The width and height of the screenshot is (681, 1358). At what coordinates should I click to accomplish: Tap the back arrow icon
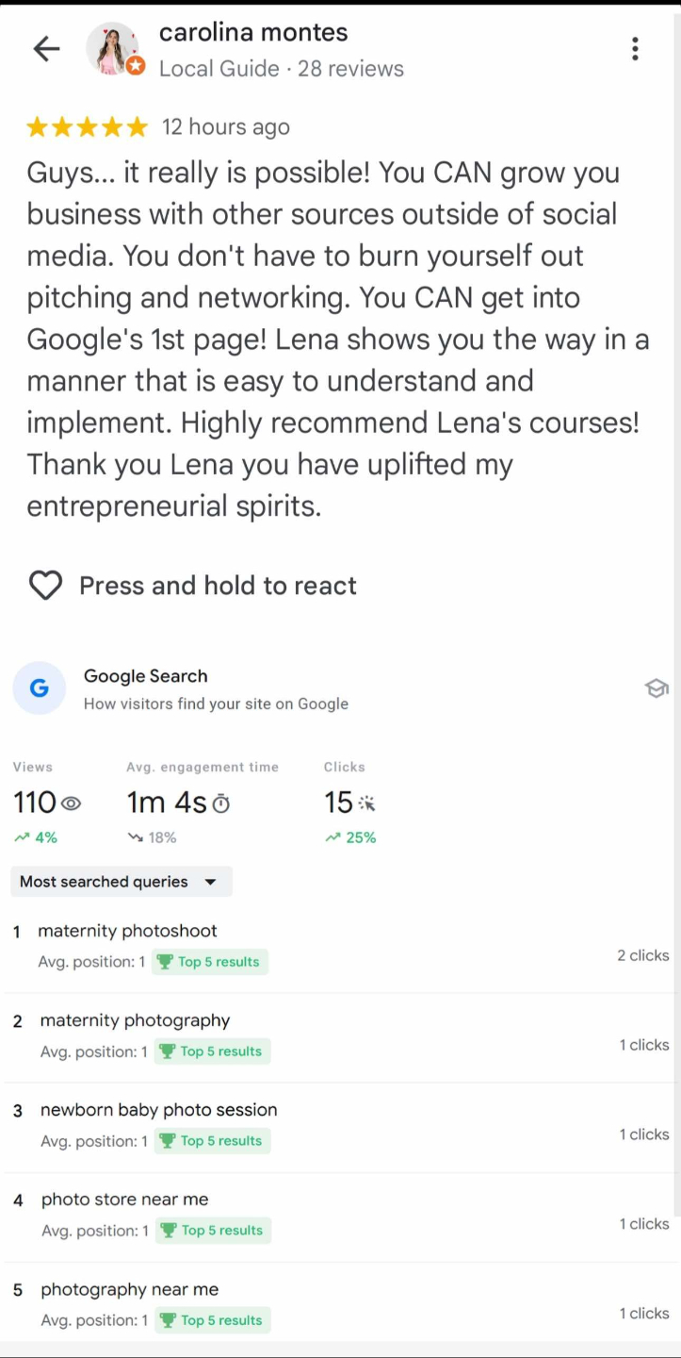46,49
